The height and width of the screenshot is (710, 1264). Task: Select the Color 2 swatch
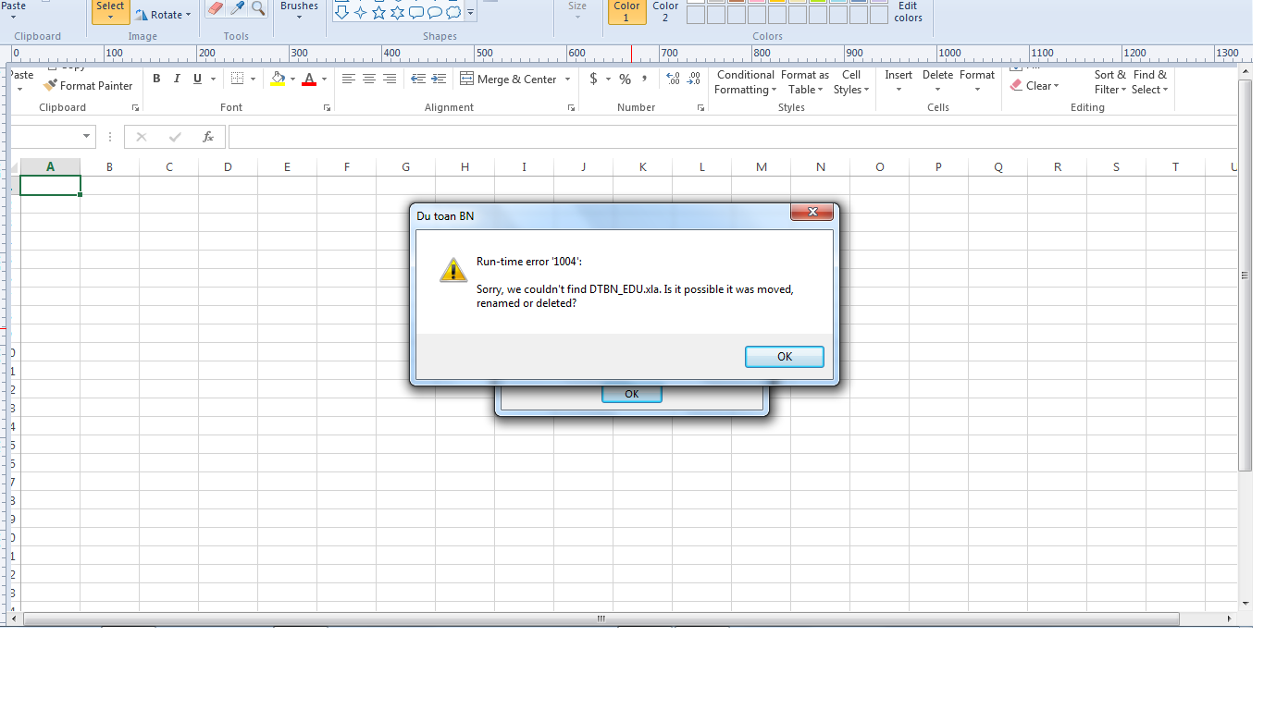pos(665,11)
